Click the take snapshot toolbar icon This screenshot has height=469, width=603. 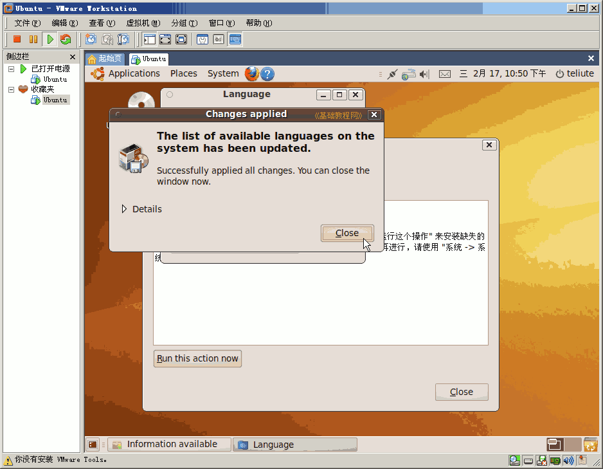[91, 39]
